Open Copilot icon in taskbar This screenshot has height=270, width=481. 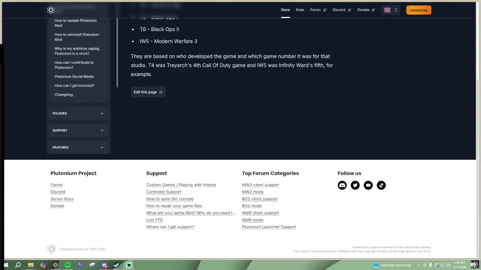tap(43, 265)
